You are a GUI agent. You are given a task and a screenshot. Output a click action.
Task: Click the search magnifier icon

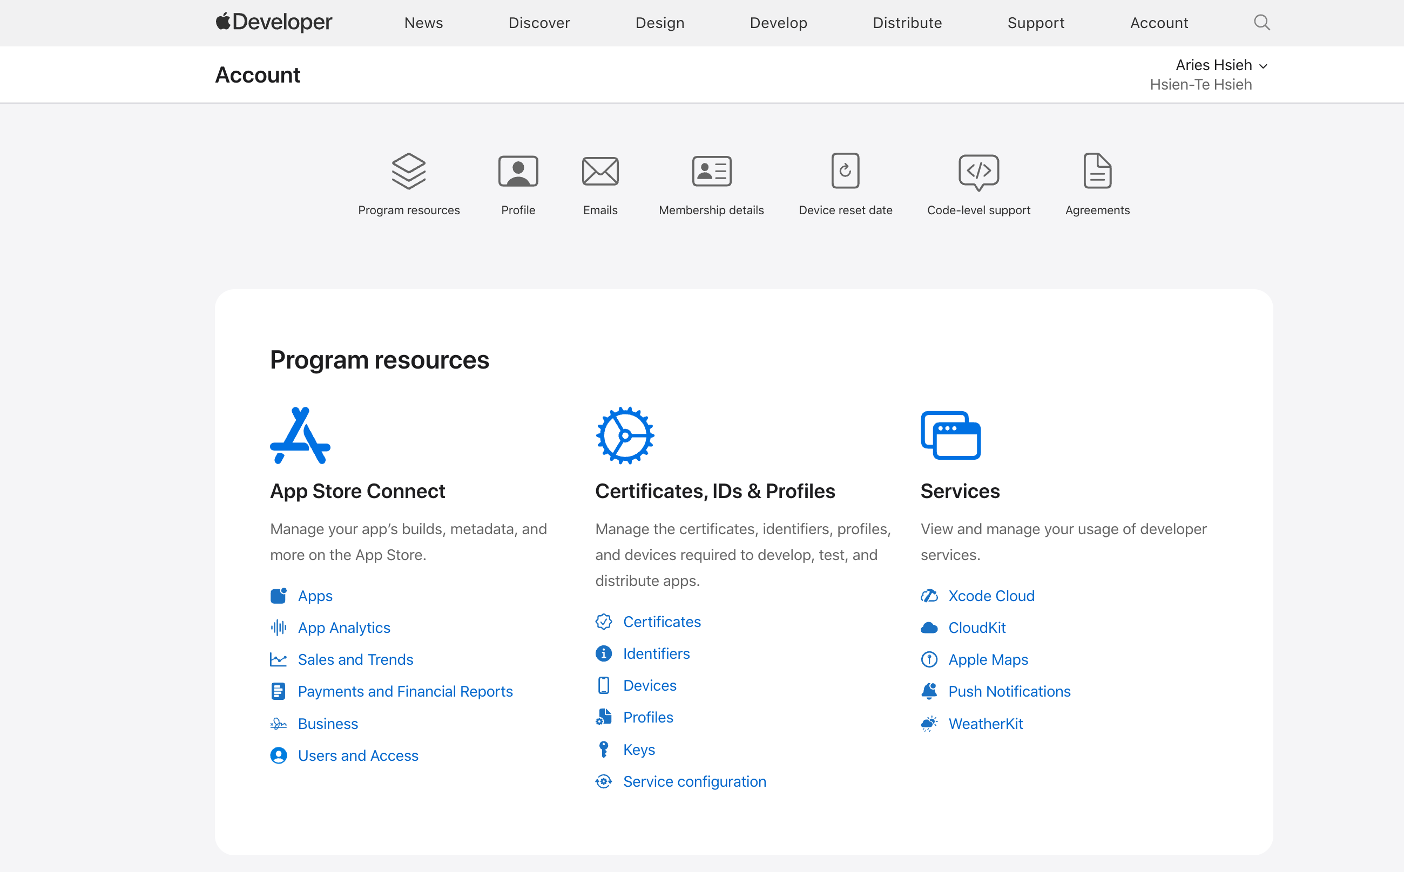click(1261, 23)
